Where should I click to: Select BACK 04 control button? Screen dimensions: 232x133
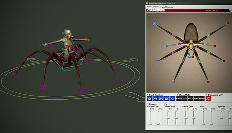point(167,98)
